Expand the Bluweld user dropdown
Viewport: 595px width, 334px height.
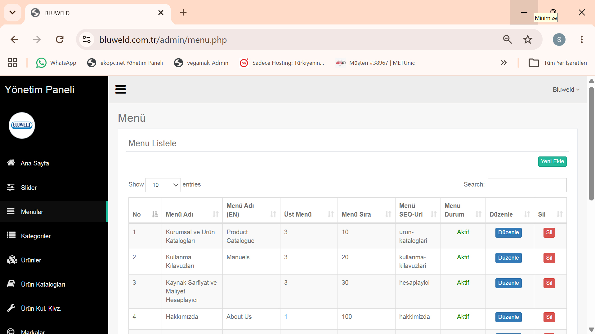(x=566, y=90)
